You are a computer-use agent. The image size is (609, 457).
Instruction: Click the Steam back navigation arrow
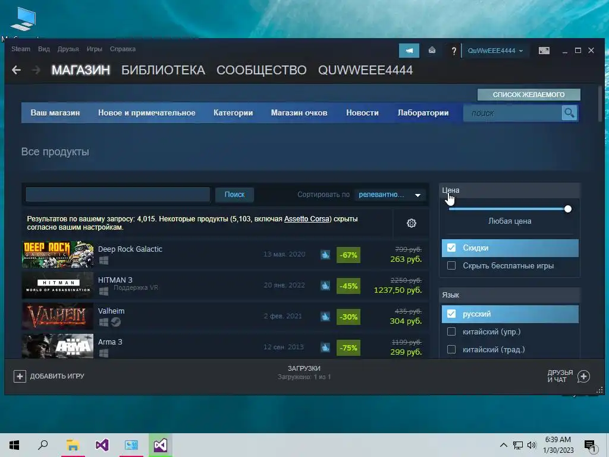tap(16, 70)
